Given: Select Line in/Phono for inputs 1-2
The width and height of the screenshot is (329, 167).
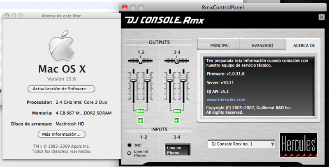Looking at the screenshot, I should (x=129, y=153).
